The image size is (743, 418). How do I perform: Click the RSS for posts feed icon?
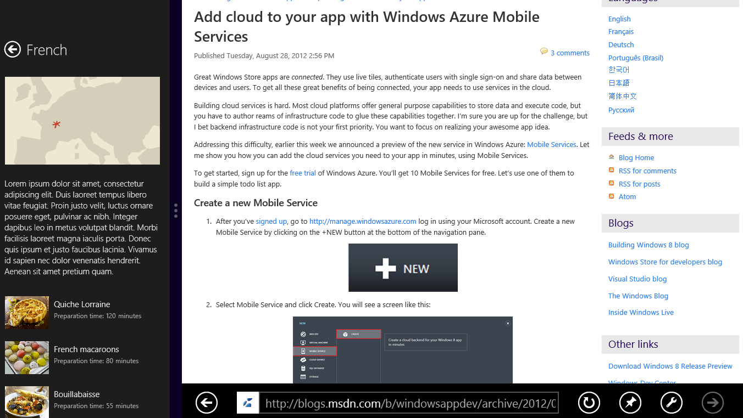[612, 183]
